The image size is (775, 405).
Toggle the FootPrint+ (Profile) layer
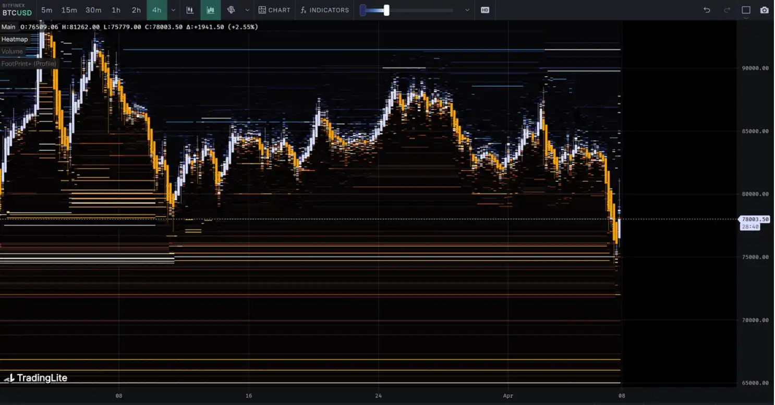(29, 64)
